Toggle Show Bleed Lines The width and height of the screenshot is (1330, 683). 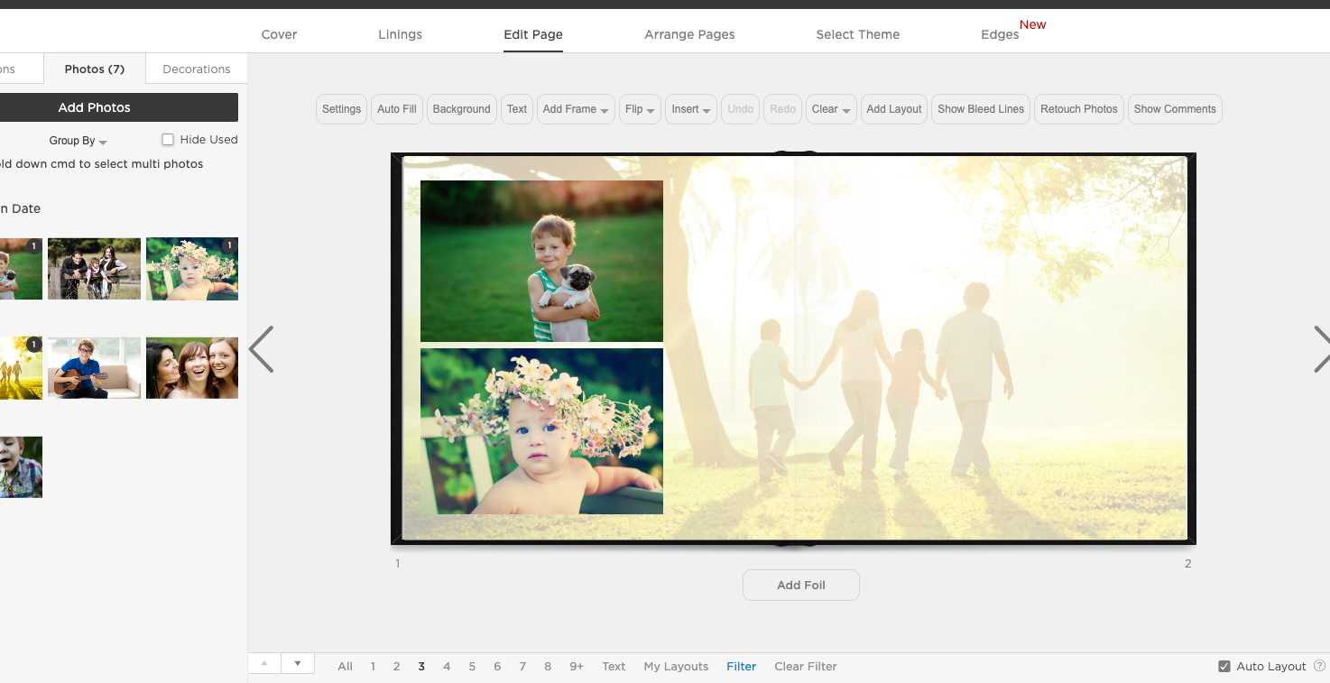(981, 109)
